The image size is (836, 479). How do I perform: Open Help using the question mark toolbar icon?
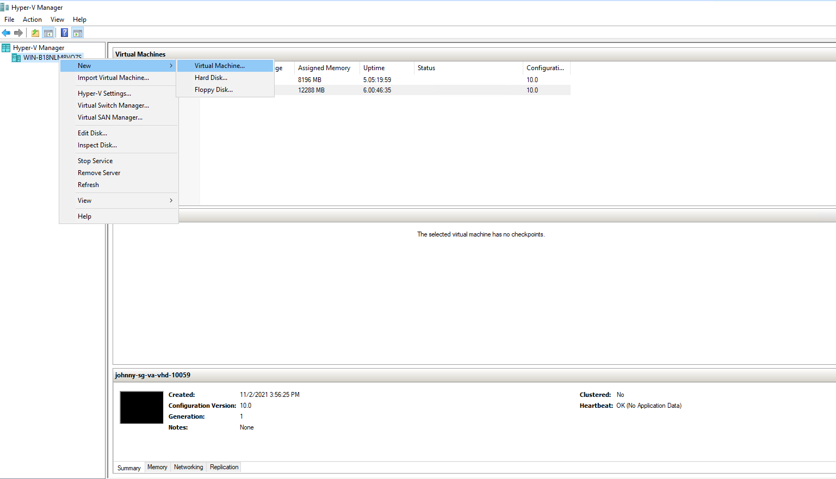[x=64, y=32]
